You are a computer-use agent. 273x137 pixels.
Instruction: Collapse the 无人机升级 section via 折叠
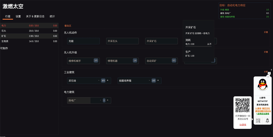click(266, 52)
